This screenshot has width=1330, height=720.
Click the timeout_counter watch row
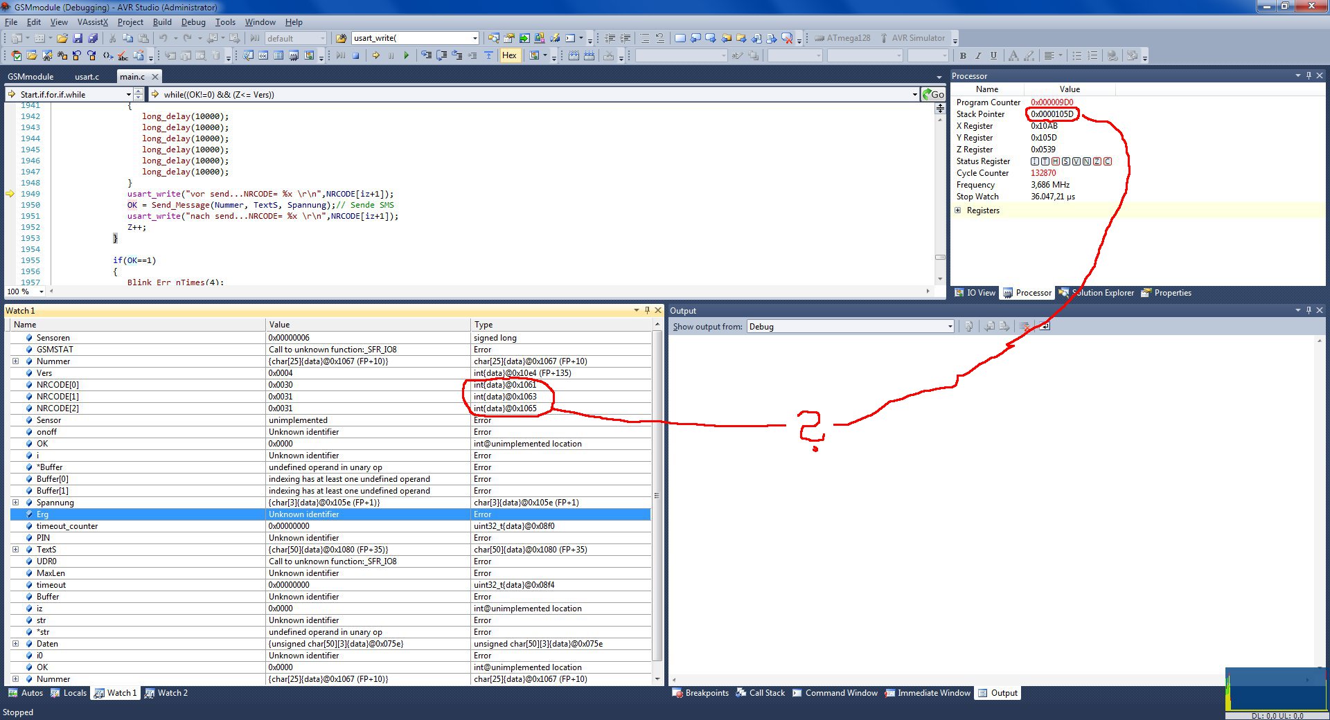330,526
